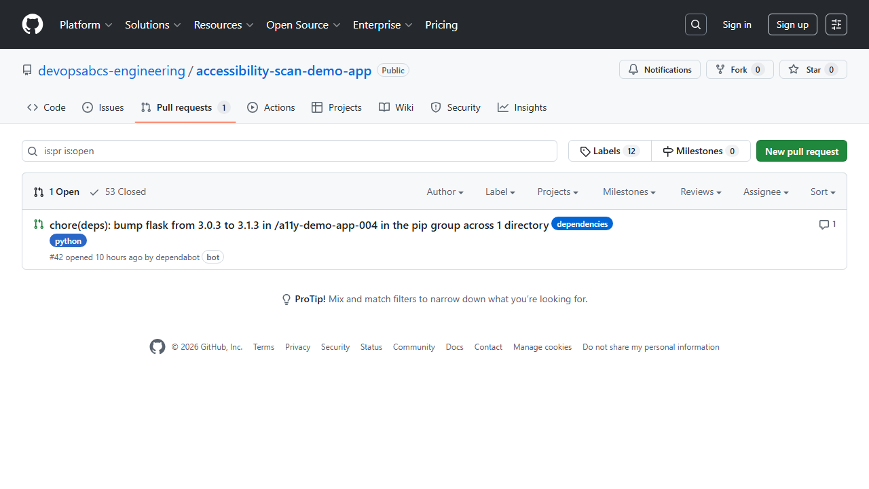
Task: Click the GitHub mark in the footer
Action: tap(157, 346)
